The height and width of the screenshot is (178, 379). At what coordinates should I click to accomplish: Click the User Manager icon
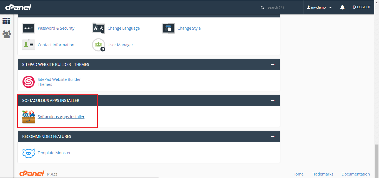pyautogui.click(x=99, y=45)
